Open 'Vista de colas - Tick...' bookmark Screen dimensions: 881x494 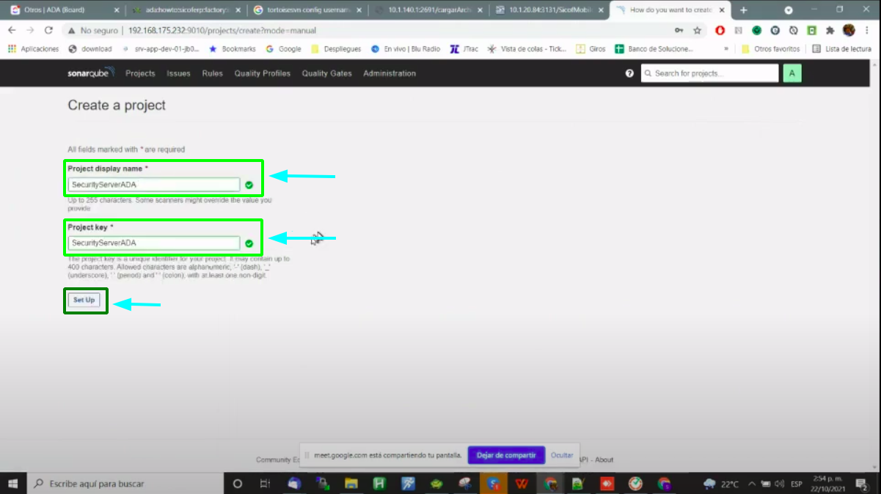pos(527,49)
